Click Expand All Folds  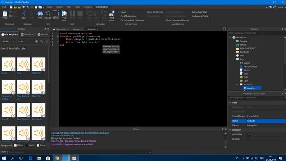point(199,12)
